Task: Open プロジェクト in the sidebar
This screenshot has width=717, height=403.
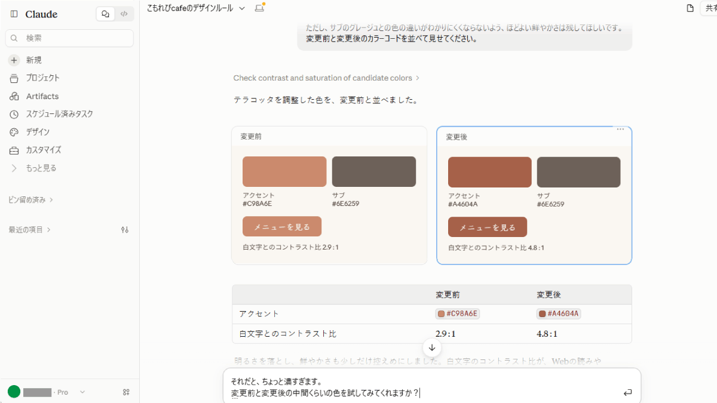Action: tap(69, 78)
